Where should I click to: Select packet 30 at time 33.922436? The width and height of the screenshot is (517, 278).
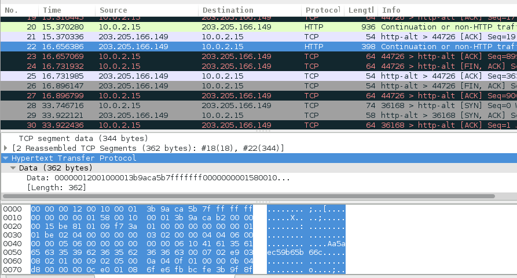click(258, 125)
